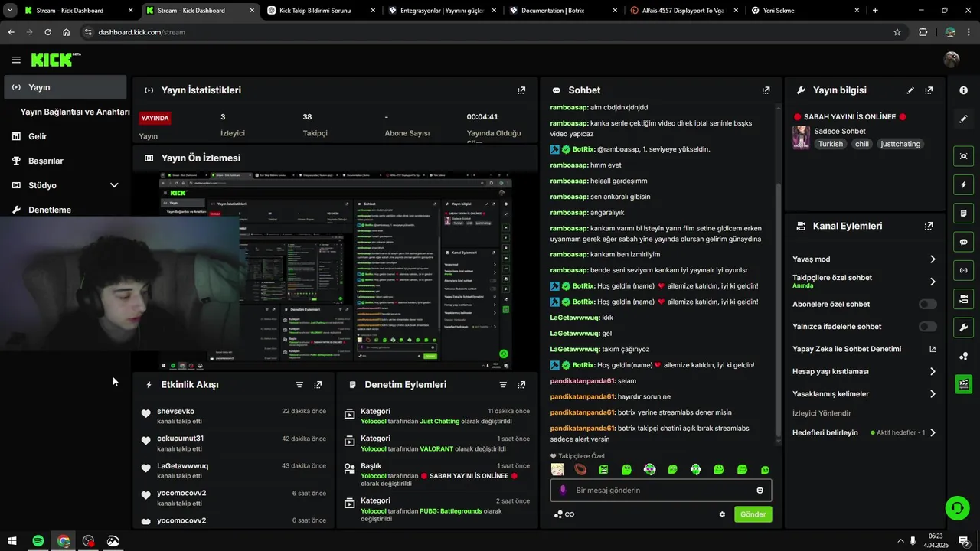Click the Kick logo in the header
The image size is (980, 551).
coord(56,60)
